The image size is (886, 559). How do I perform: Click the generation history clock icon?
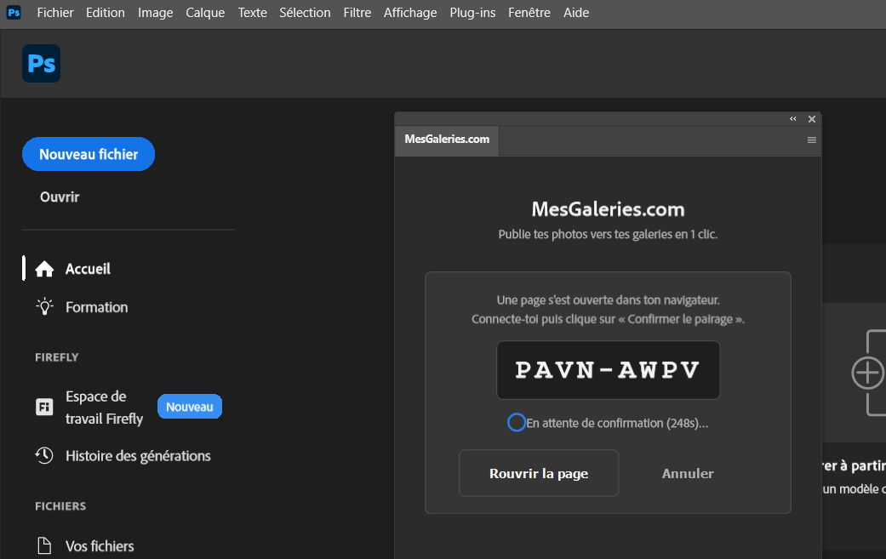pyautogui.click(x=44, y=455)
